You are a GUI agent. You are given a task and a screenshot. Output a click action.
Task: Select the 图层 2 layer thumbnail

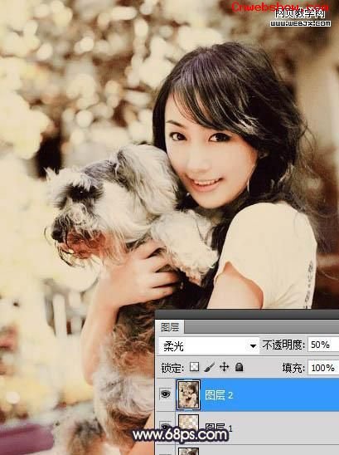coord(188,394)
